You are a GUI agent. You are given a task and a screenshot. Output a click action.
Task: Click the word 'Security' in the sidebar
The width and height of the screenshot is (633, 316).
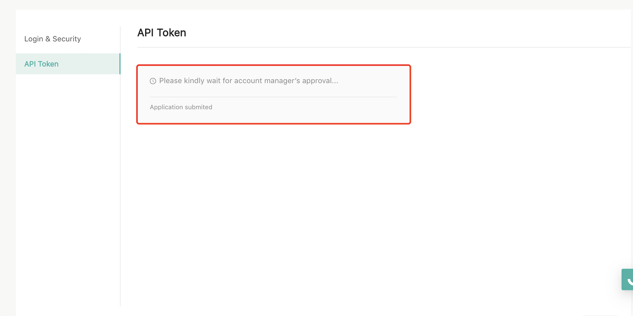pyautogui.click(x=67, y=39)
